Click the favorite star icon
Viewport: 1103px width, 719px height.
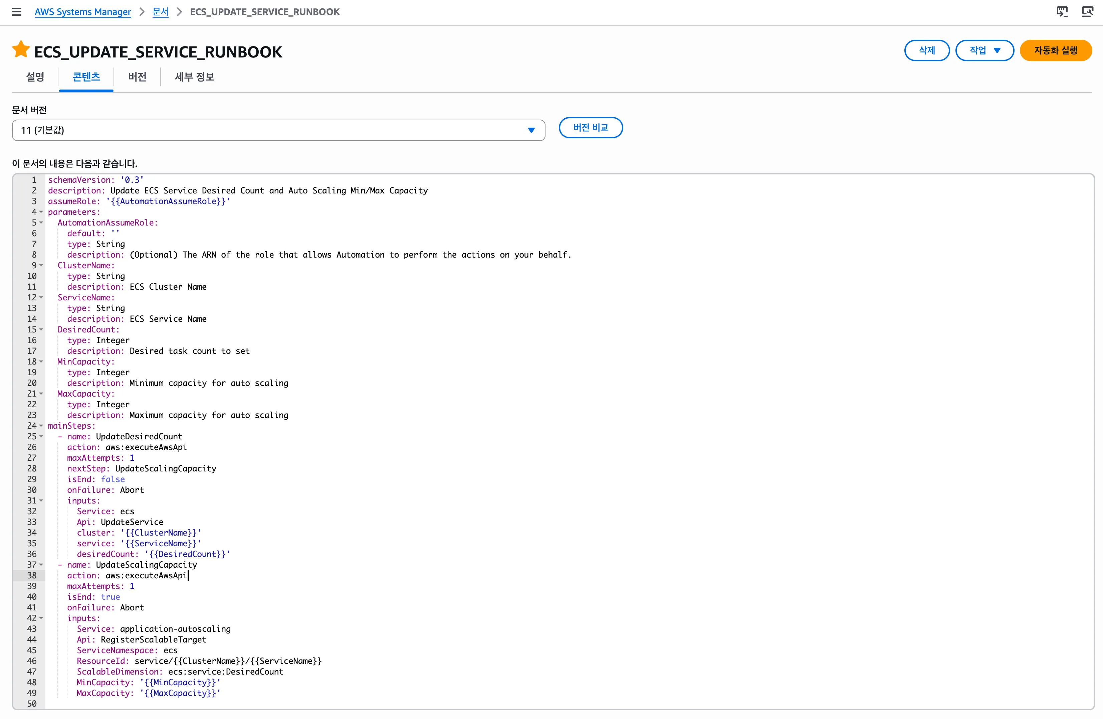21,49
